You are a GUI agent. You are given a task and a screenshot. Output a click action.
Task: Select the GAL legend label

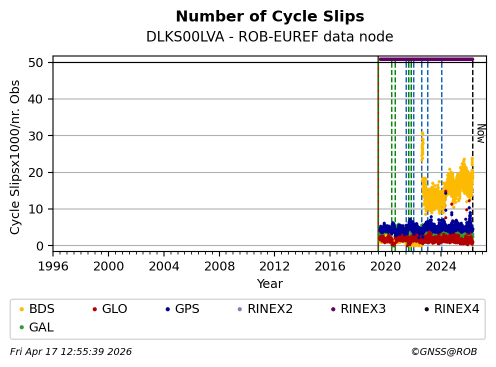coord(41,327)
